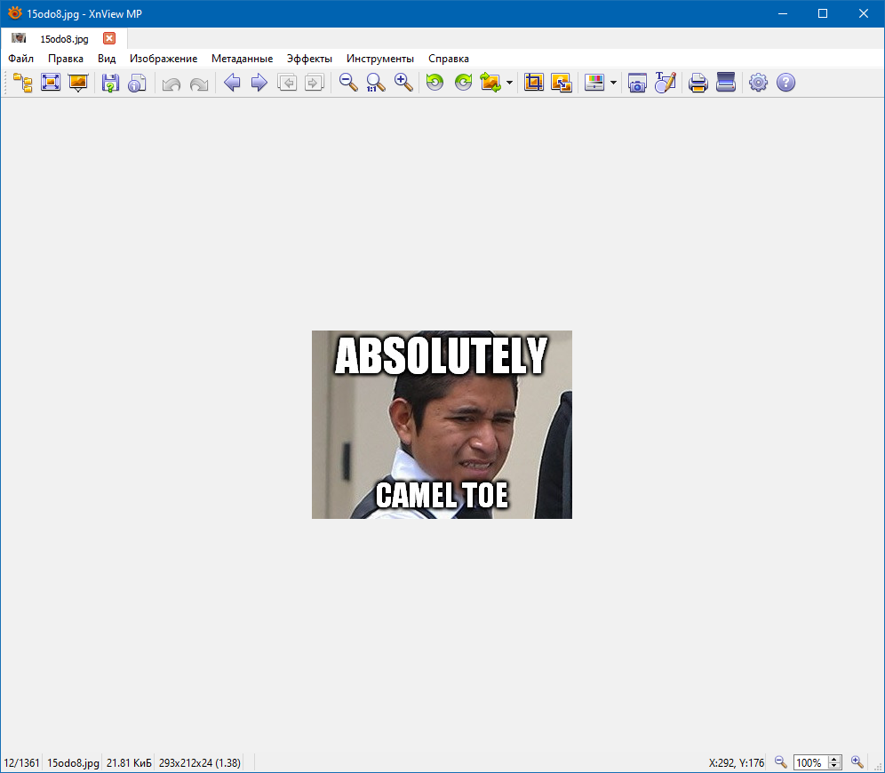The height and width of the screenshot is (773, 885).
Task: Open the Вид menu
Action: tap(107, 59)
